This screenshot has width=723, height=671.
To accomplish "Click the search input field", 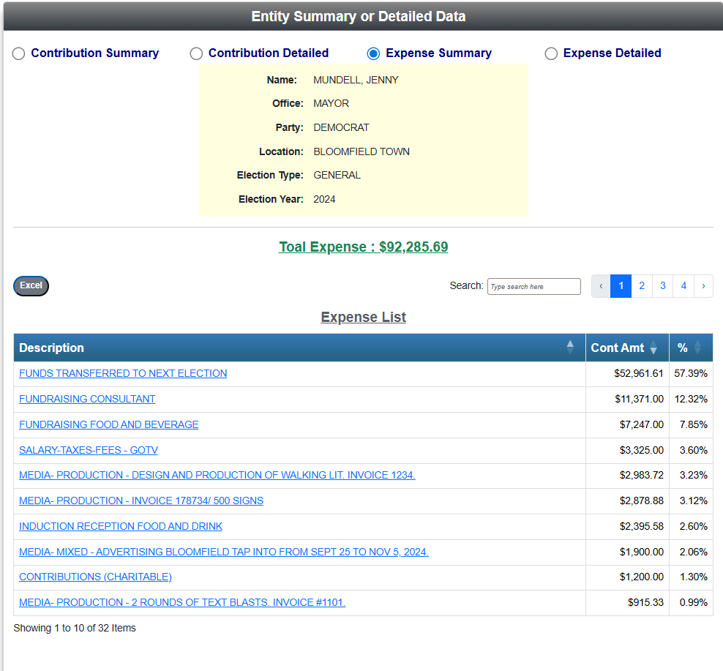I will click(533, 286).
